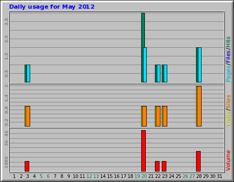Click day label 3 on the x-axis
The image size is (234, 182).
[27, 176]
